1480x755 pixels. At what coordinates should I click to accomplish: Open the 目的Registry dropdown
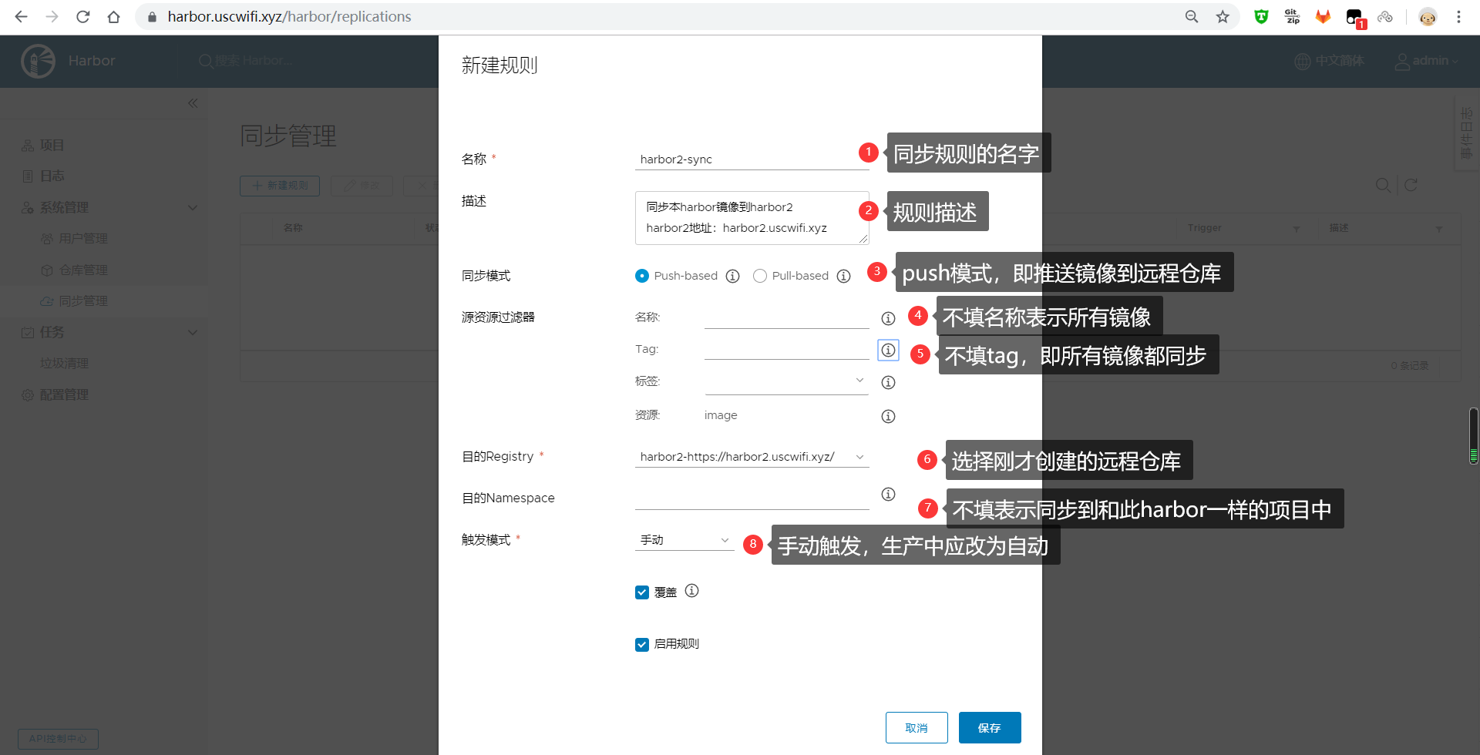coord(752,457)
